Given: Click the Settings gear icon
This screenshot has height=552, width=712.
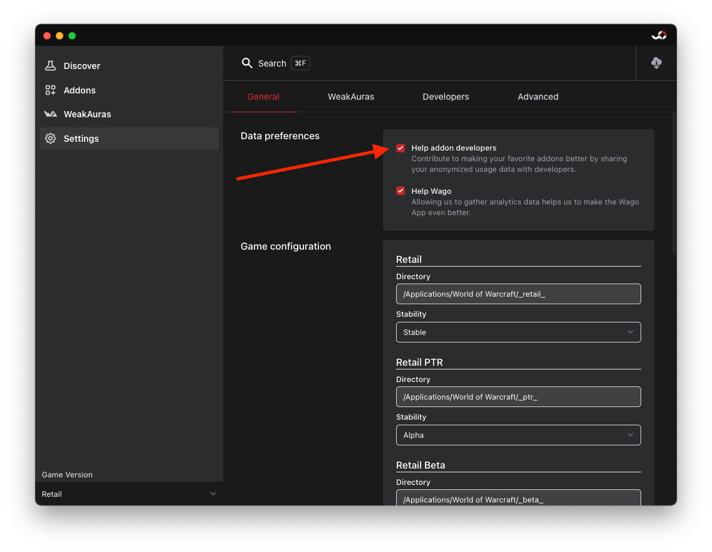Looking at the screenshot, I should click(50, 139).
